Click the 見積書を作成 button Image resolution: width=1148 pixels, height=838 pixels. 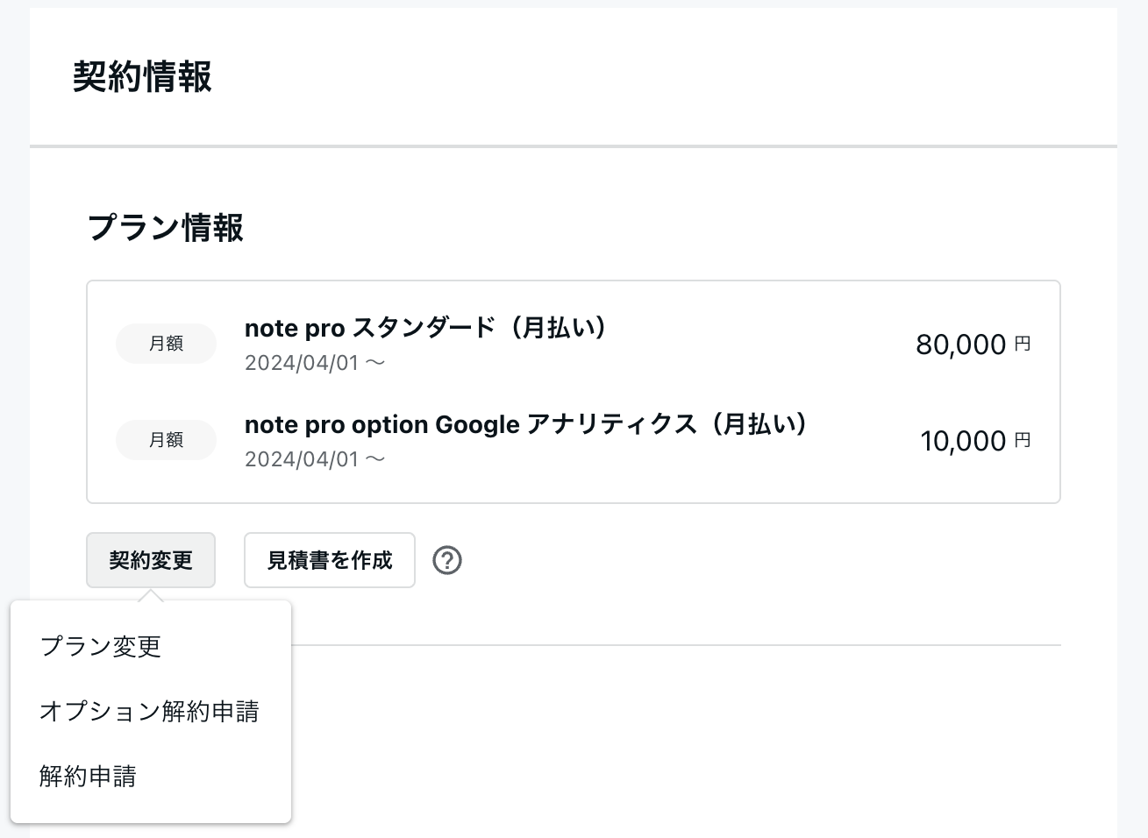pyautogui.click(x=329, y=560)
